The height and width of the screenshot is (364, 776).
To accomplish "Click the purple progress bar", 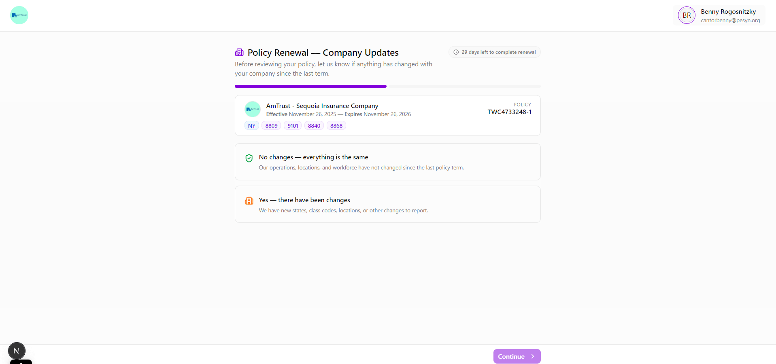I will pos(310,86).
